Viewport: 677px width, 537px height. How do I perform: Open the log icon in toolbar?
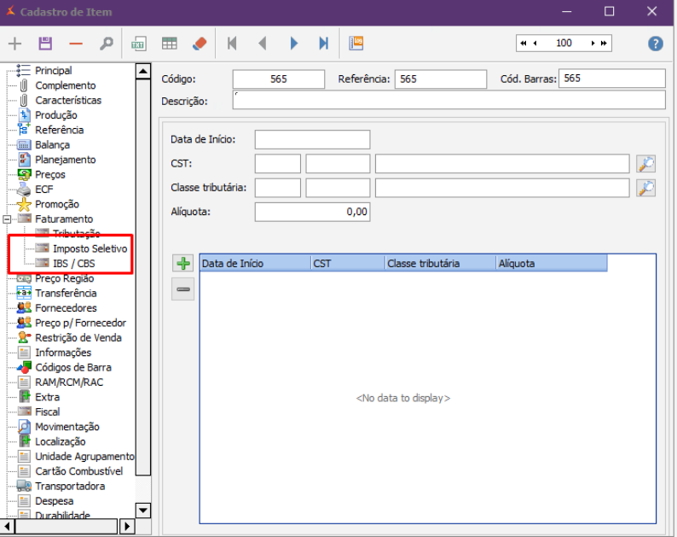click(356, 44)
